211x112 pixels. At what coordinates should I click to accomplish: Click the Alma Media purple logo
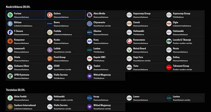(90, 15)
